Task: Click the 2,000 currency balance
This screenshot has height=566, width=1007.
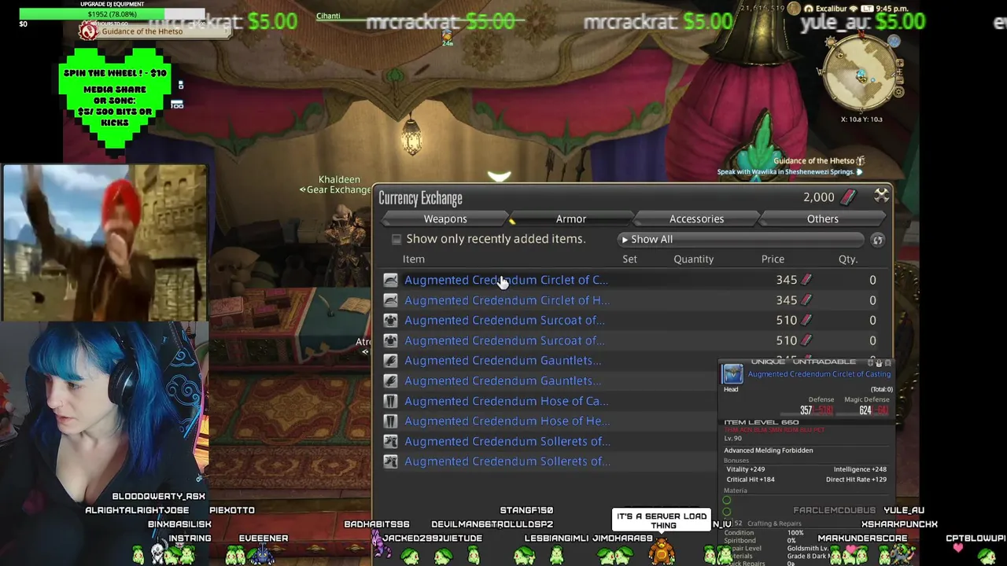Action: click(x=819, y=197)
